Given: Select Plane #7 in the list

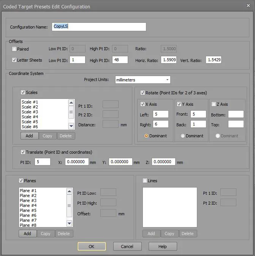Looking at the screenshot, I should coord(28,220).
